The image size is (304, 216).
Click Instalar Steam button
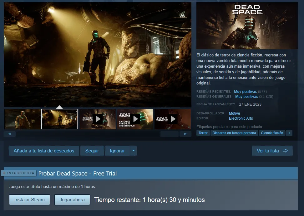tap(29, 200)
